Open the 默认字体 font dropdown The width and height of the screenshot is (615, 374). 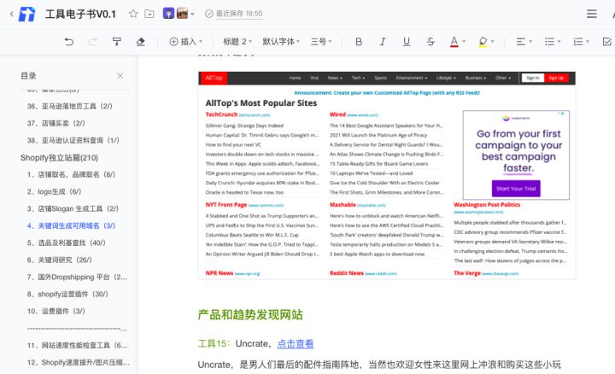click(x=282, y=41)
